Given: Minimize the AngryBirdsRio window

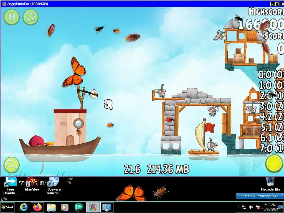Looking at the screenshot, I should (272, 4).
